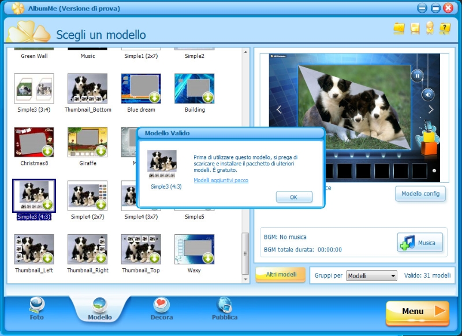Open the help question mark icon
The height and width of the screenshot is (336, 462).
tap(445, 28)
